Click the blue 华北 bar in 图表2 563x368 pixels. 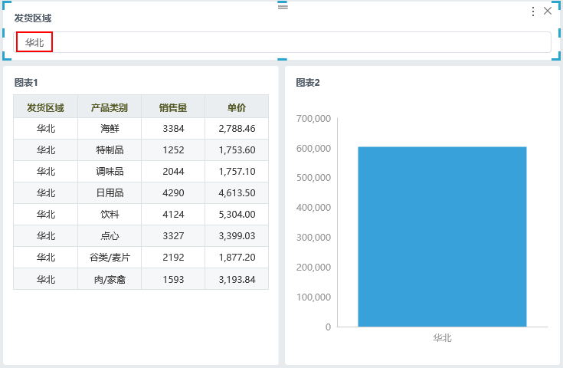pos(442,237)
